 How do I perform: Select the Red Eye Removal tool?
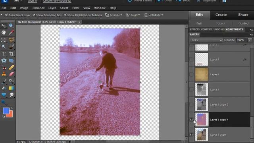[4, 68]
